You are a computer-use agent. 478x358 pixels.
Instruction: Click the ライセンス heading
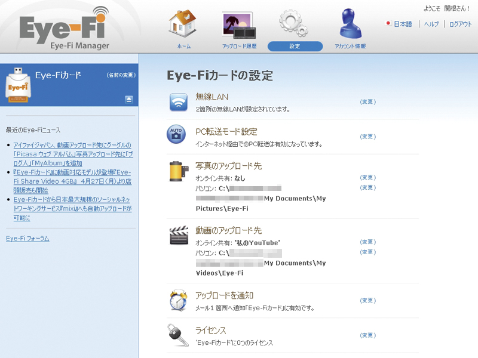(x=211, y=330)
